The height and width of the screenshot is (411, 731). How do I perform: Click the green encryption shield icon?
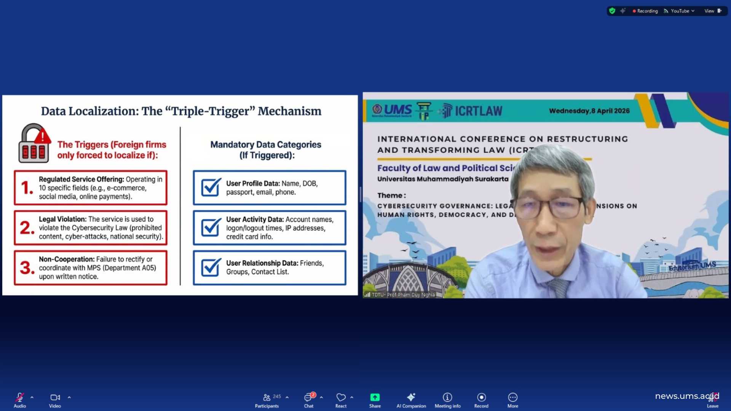point(612,11)
